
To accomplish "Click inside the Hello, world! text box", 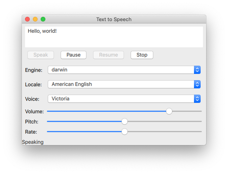I will click(114, 37).
